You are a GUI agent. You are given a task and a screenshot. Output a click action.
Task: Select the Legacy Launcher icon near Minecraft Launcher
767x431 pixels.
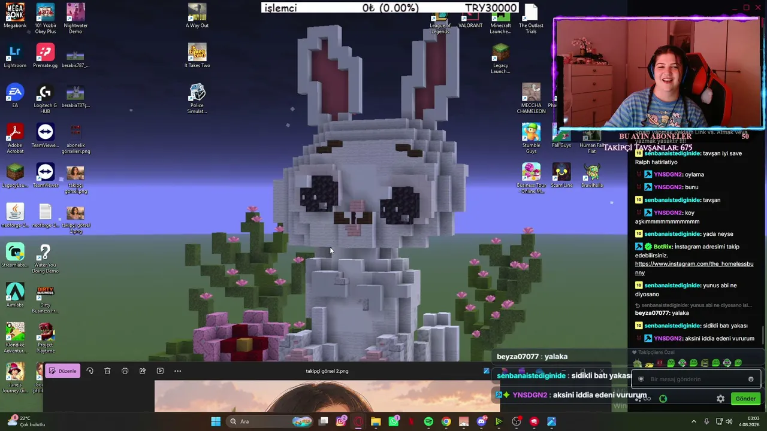tap(500, 59)
